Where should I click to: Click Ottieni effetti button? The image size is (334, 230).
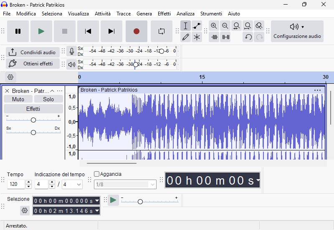point(33,64)
